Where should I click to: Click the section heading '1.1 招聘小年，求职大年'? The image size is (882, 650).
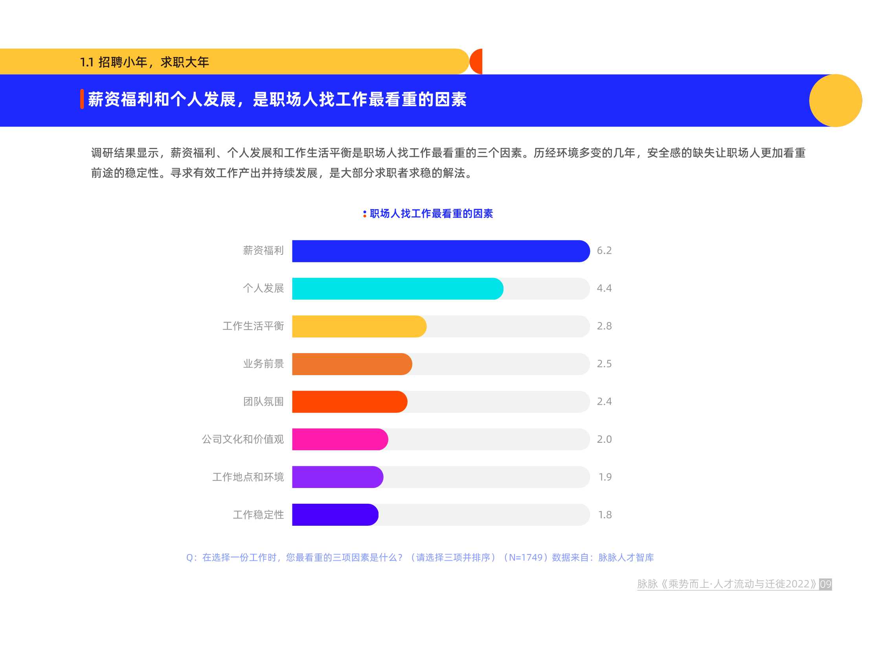pos(144,62)
